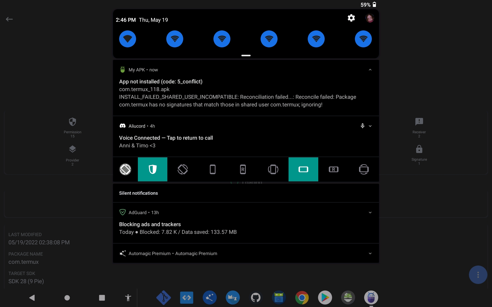Tap the user profile avatar
The width and height of the screenshot is (492, 307).
[x=370, y=18]
